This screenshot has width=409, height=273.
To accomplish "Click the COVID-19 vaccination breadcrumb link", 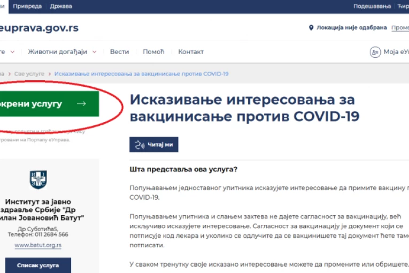I will tap(141, 73).
